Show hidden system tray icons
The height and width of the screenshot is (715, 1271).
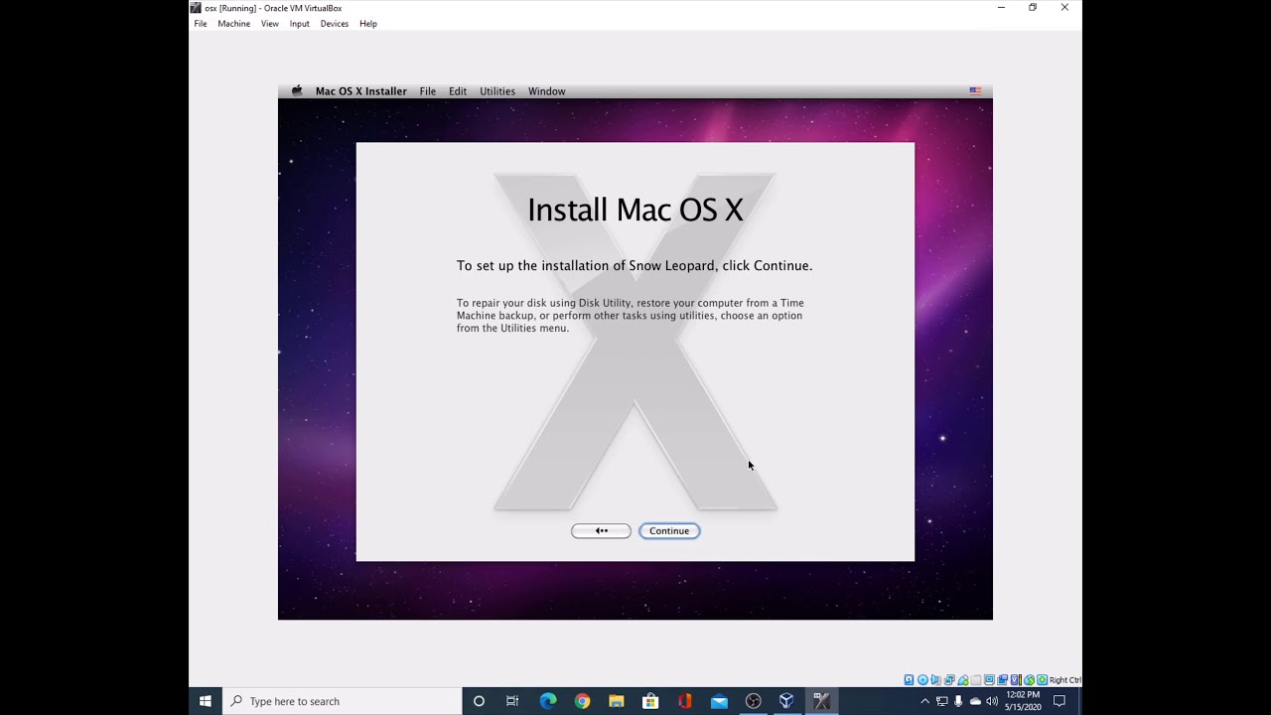pyautogui.click(x=924, y=701)
